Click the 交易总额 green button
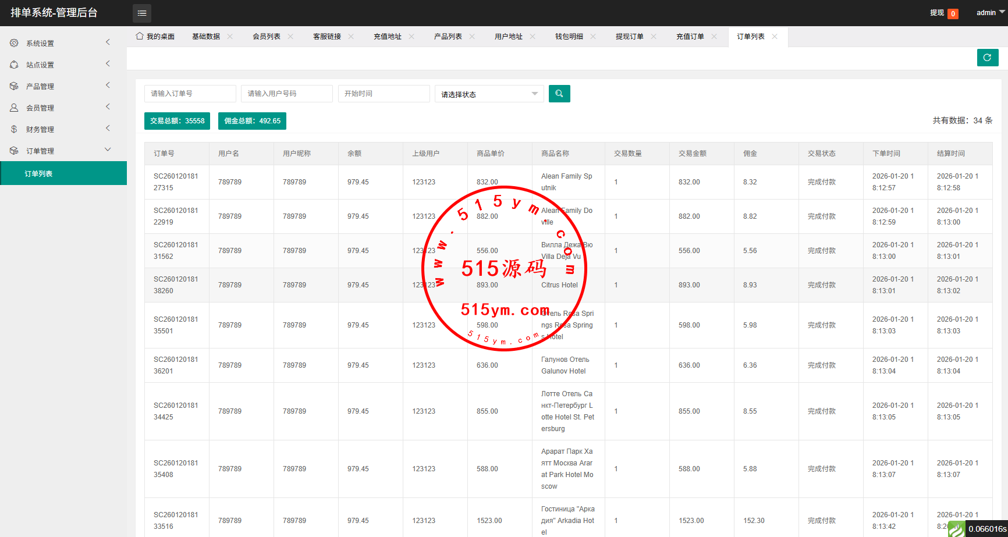The width and height of the screenshot is (1008, 537). (177, 121)
